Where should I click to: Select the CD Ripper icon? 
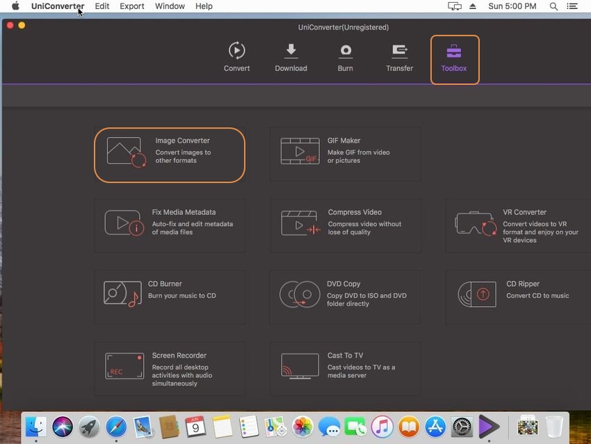click(477, 294)
